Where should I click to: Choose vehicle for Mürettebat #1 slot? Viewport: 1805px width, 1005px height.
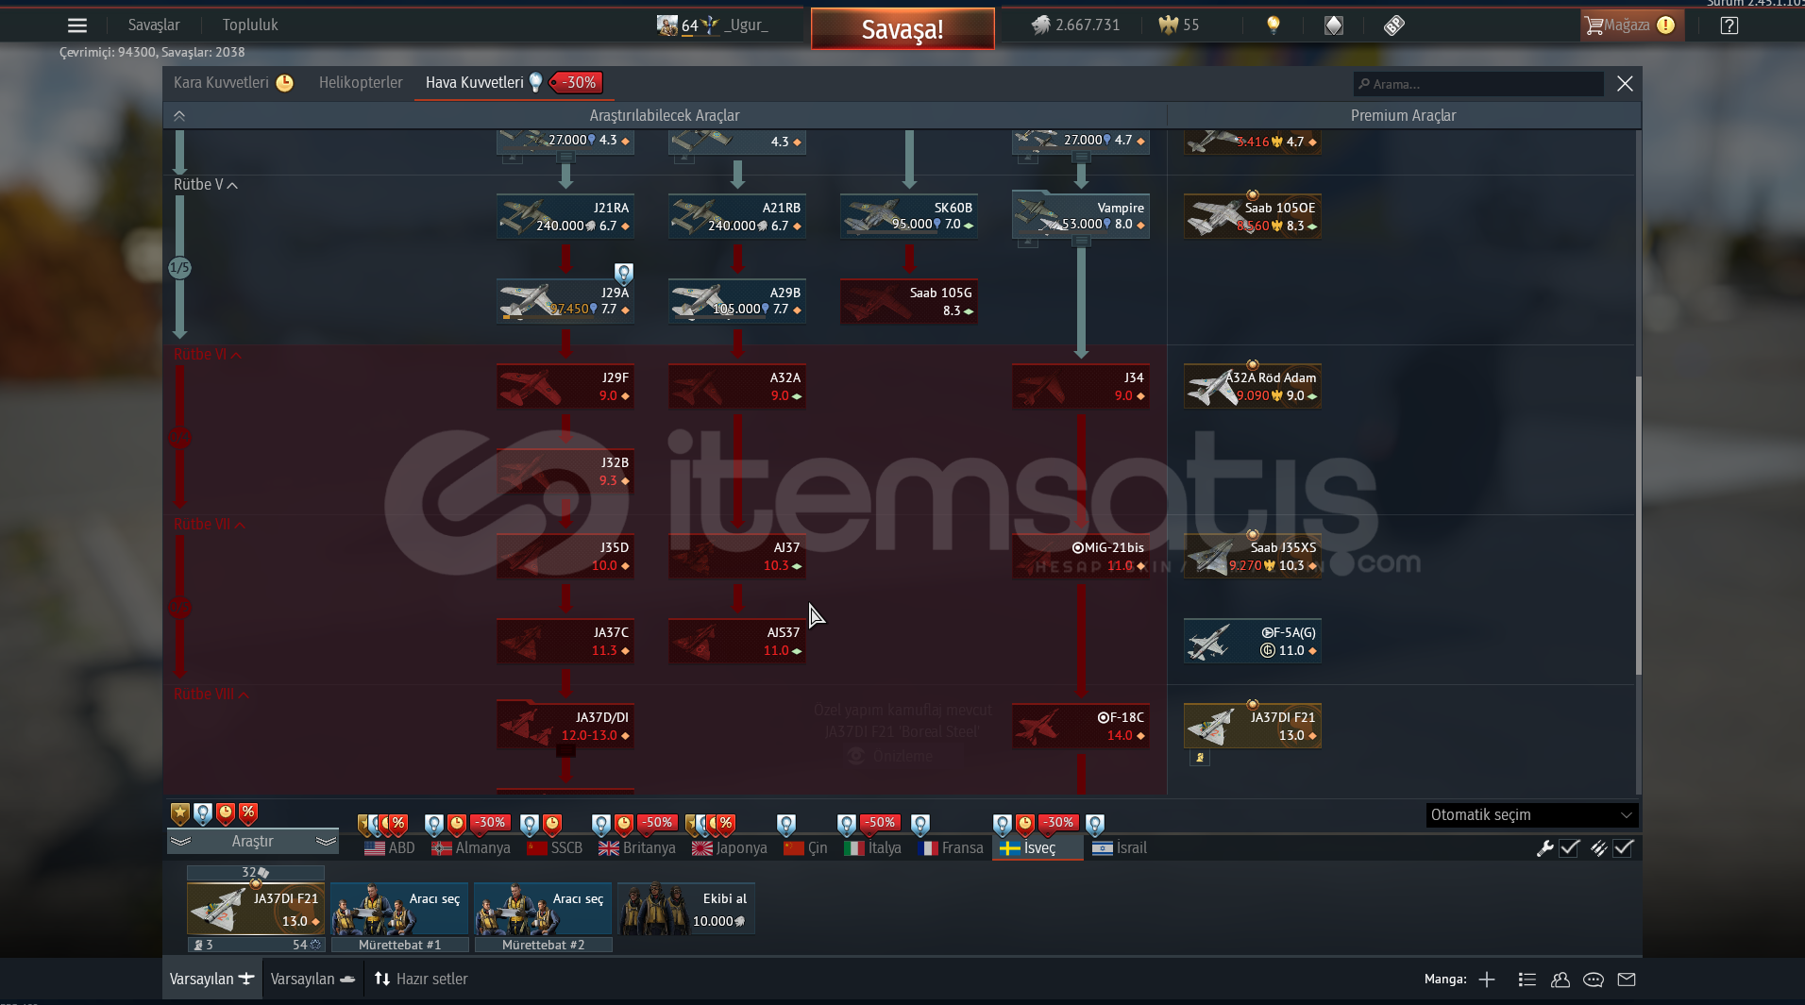(x=399, y=909)
